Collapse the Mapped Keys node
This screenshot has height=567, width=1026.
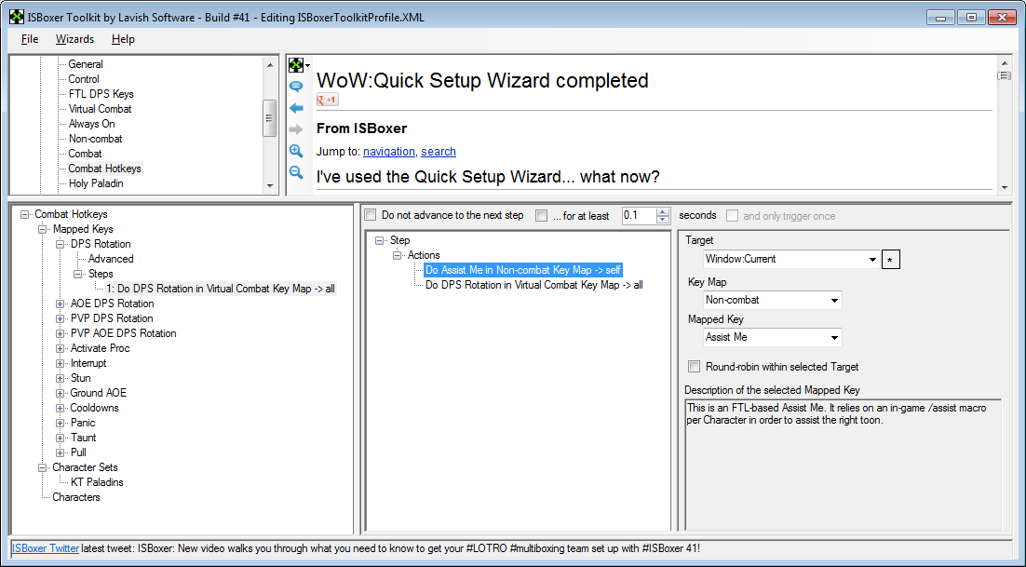click(43, 230)
